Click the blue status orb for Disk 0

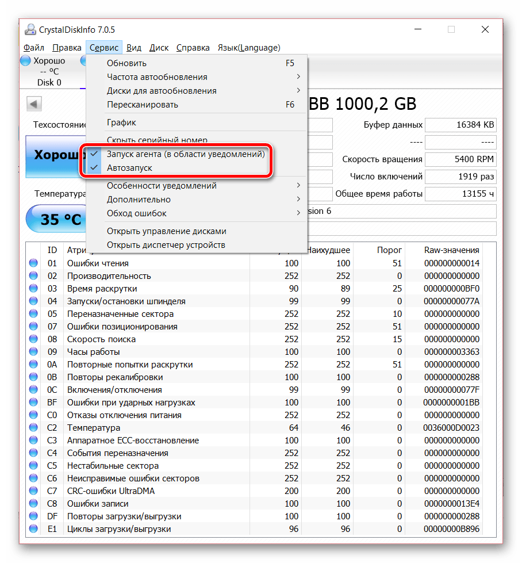coord(26,60)
